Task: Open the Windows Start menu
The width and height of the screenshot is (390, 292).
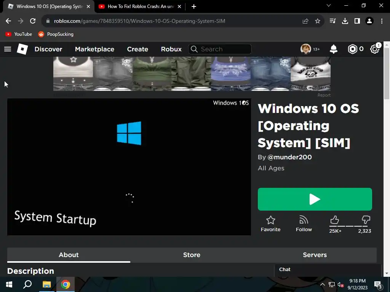Action: click(9, 284)
